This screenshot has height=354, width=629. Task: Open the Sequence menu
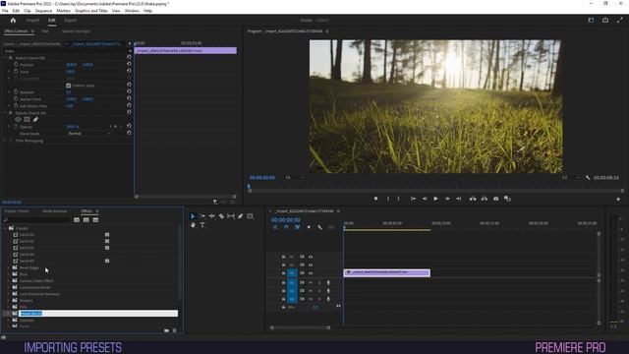[43, 11]
